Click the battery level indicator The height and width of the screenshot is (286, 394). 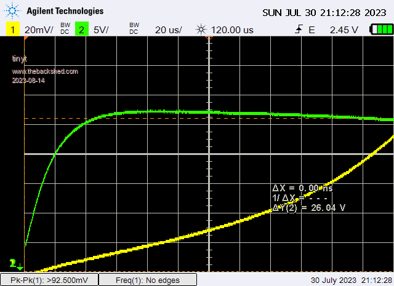click(x=381, y=30)
